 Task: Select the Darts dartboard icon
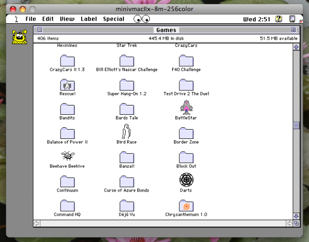click(x=186, y=180)
